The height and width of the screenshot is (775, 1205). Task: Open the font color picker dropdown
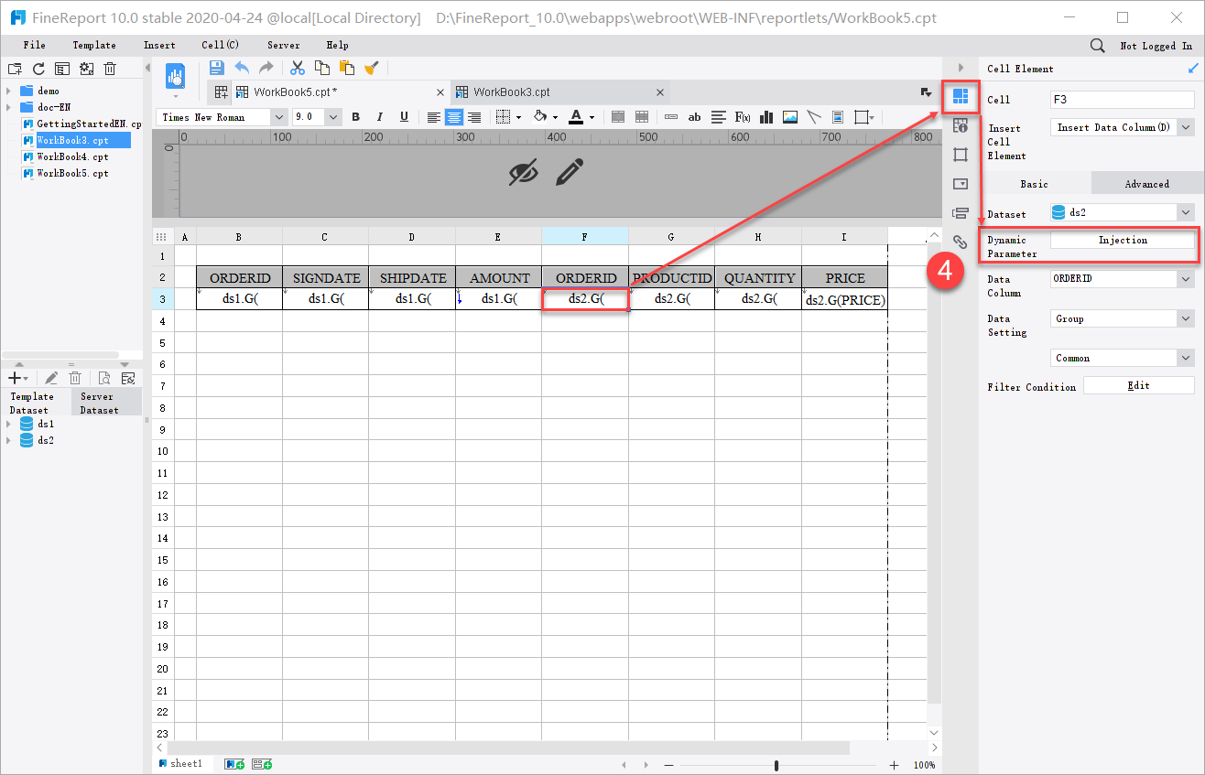pos(591,116)
